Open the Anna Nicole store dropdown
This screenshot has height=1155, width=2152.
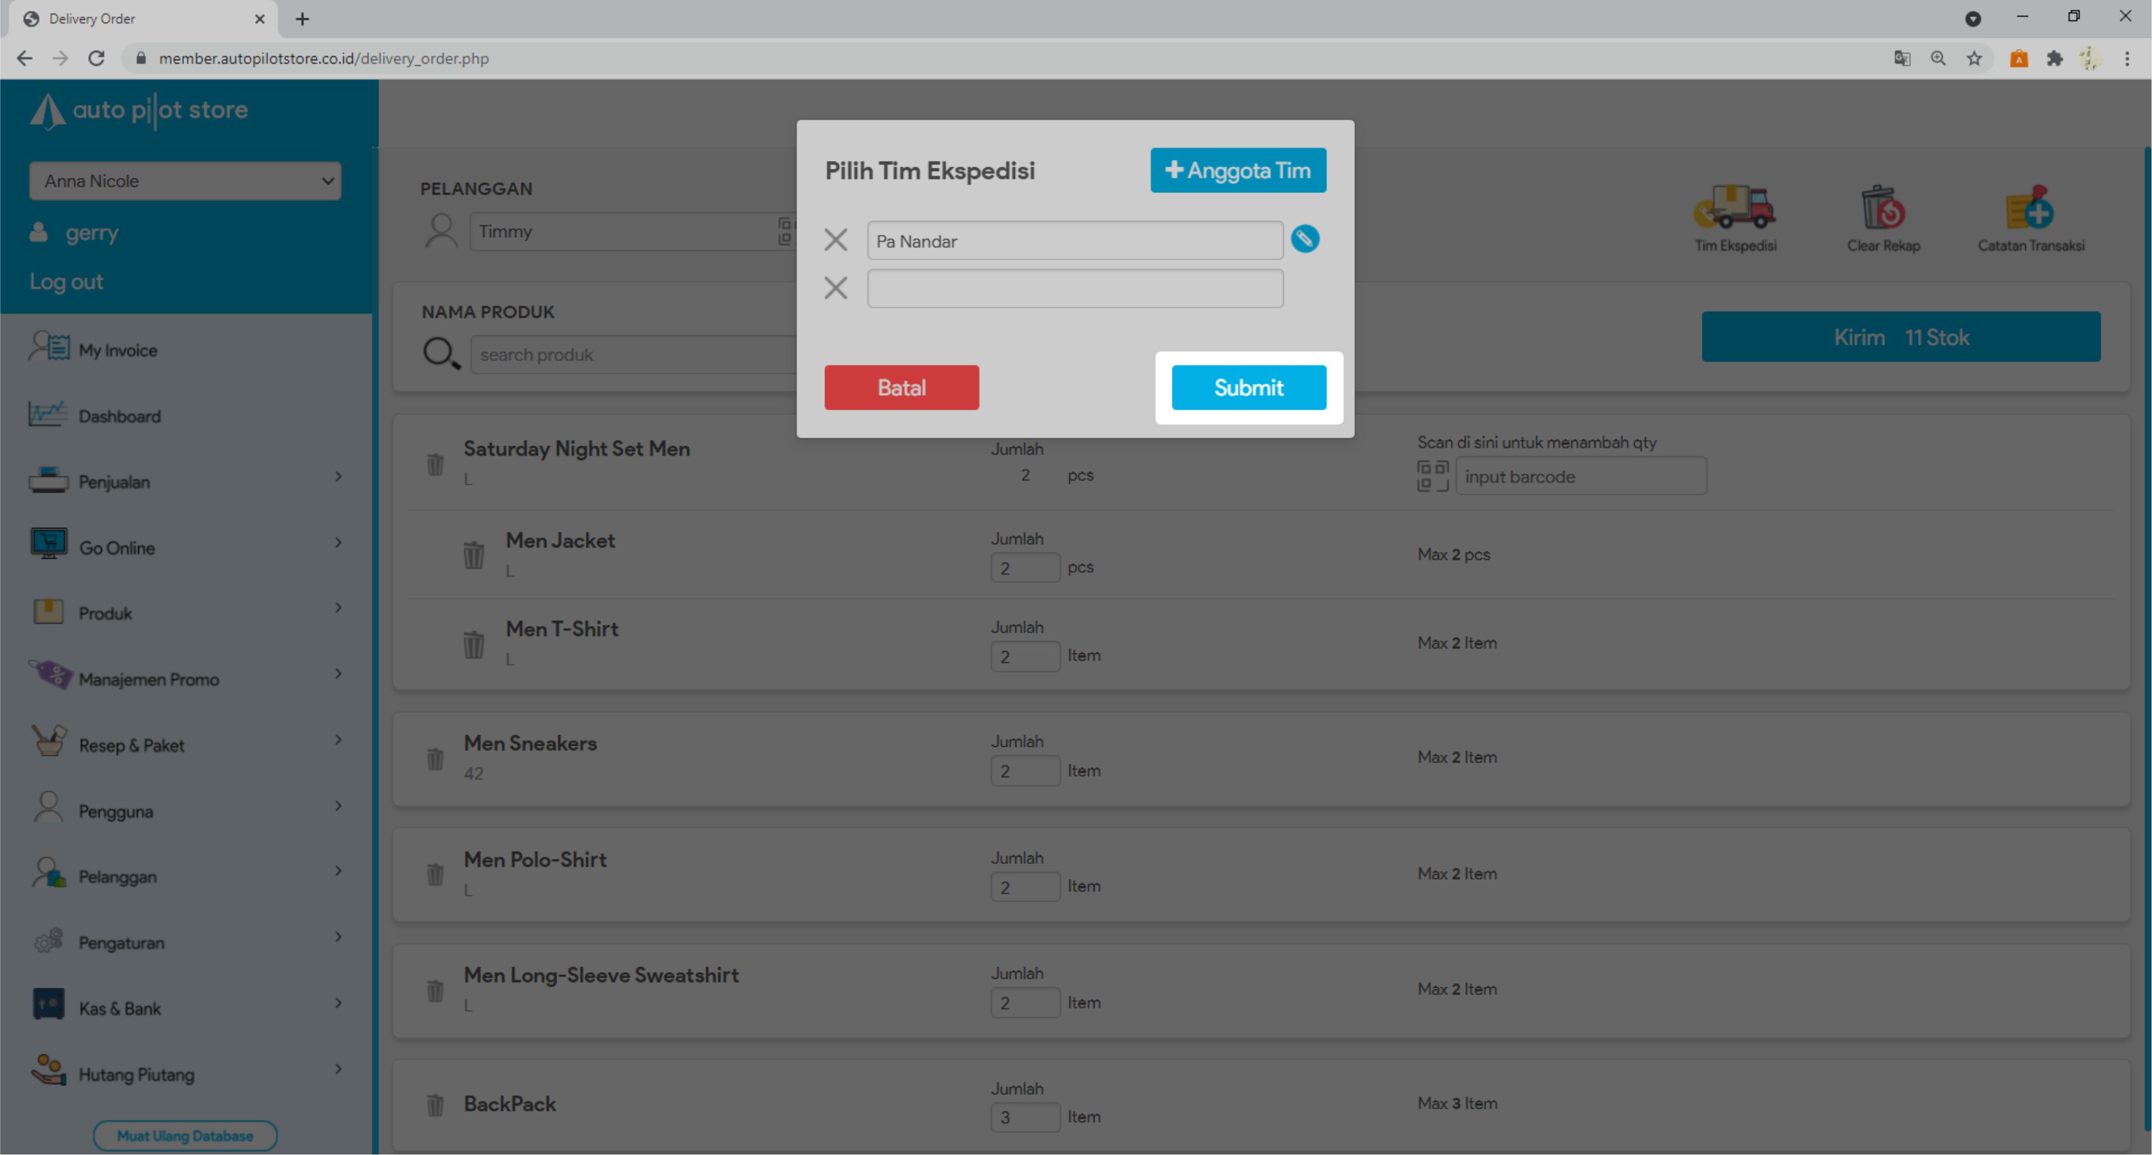(x=184, y=181)
